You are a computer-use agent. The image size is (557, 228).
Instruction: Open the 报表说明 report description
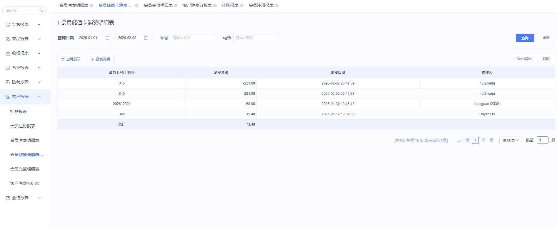pos(100,59)
